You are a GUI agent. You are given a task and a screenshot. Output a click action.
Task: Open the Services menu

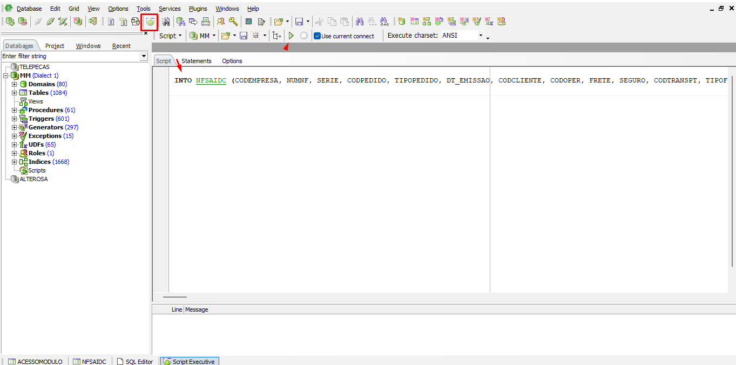(x=170, y=9)
